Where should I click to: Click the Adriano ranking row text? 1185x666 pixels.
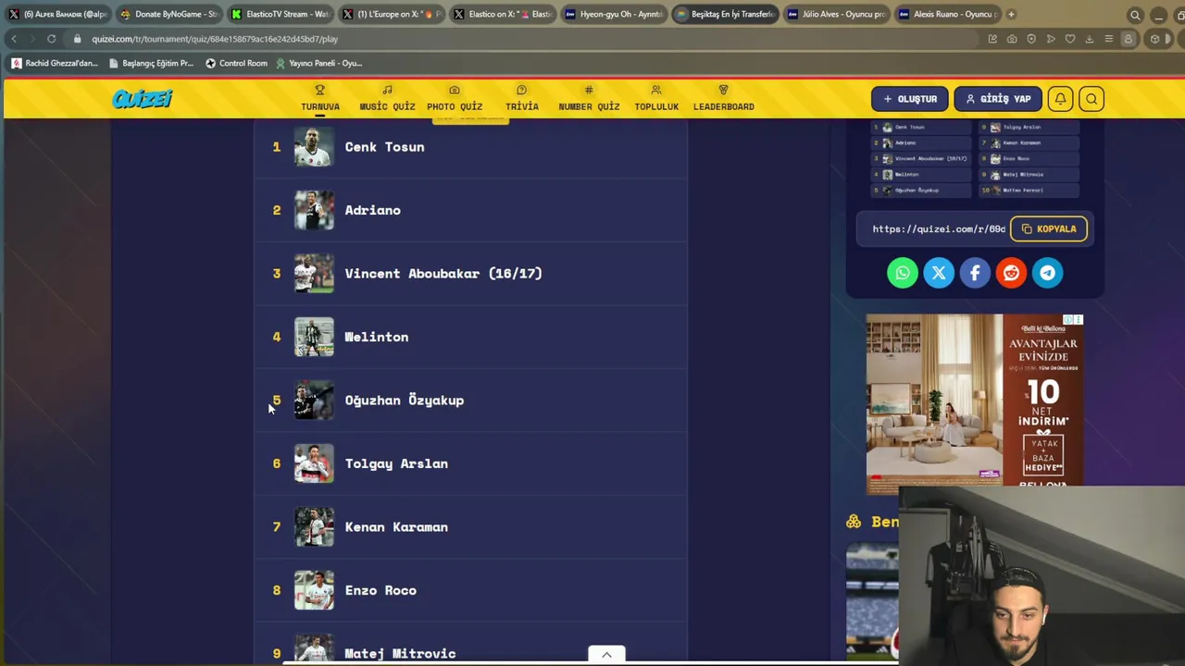click(373, 210)
